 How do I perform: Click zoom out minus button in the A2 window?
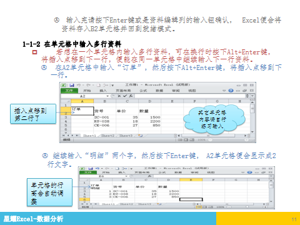210,140
